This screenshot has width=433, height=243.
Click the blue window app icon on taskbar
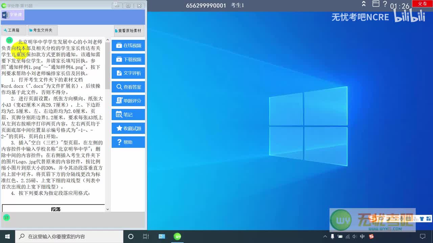pos(162,237)
